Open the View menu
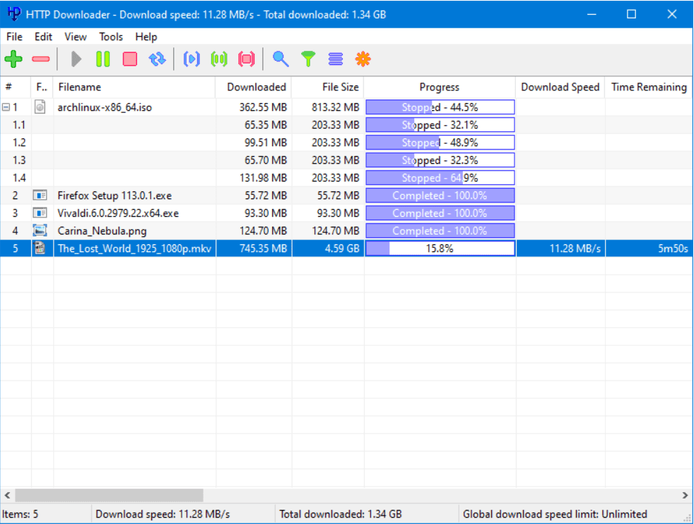694x524 pixels. (x=75, y=37)
